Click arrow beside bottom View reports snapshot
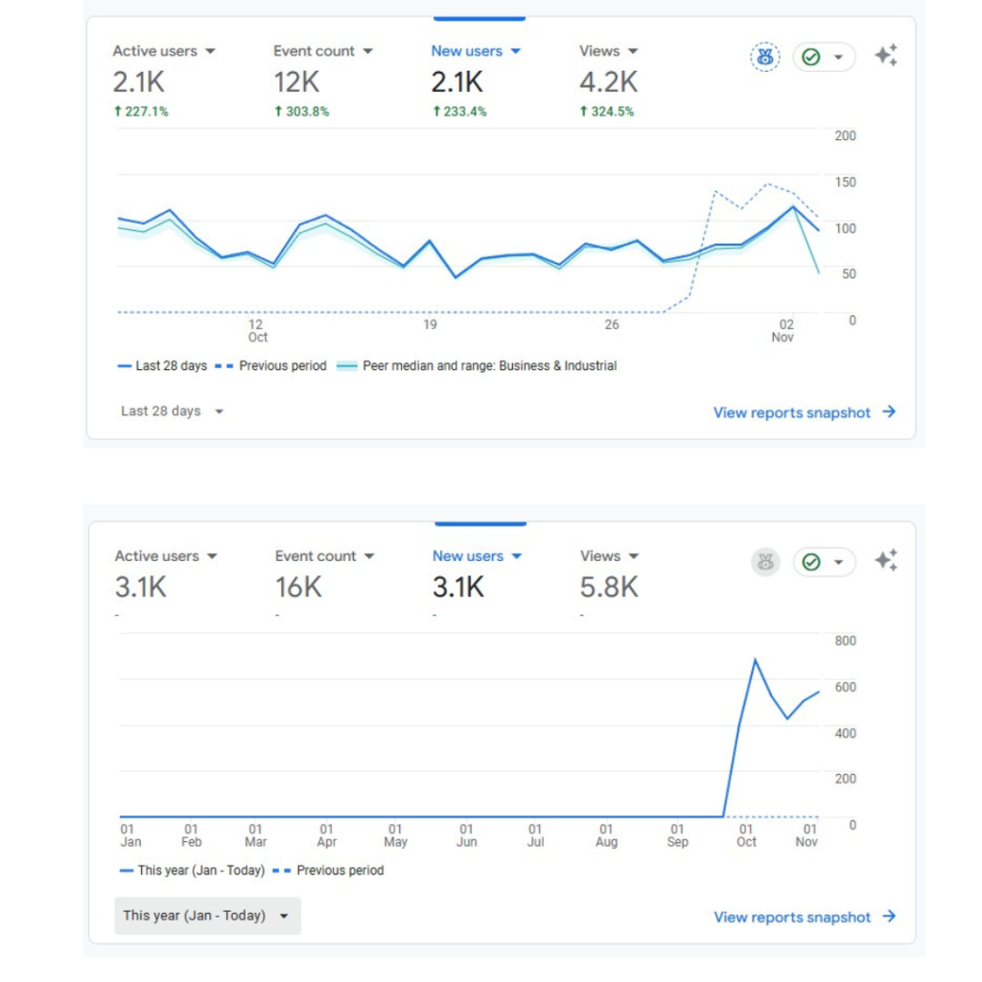 click(x=889, y=917)
